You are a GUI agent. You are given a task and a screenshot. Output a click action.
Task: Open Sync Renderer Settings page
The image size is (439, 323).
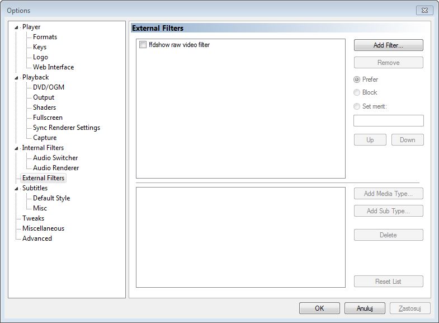tap(66, 128)
